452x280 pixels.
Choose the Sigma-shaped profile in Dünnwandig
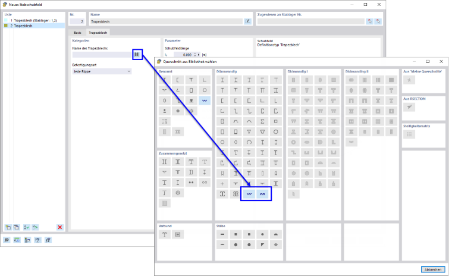pyautogui.click(x=262, y=121)
